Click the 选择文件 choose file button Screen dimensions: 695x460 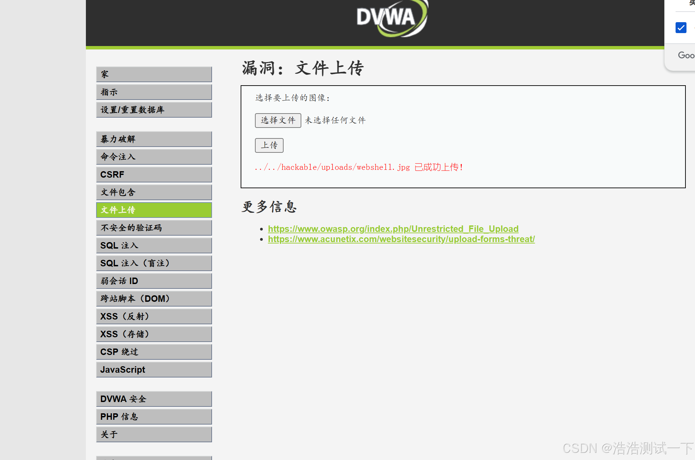[278, 120]
